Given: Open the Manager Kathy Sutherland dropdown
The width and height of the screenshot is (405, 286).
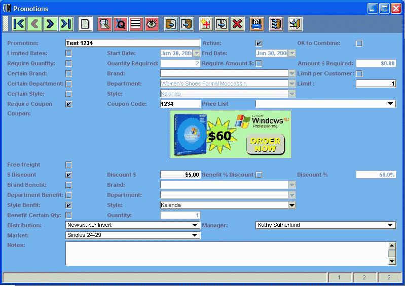Looking at the screenshot, I should click(x=390, y=225).
